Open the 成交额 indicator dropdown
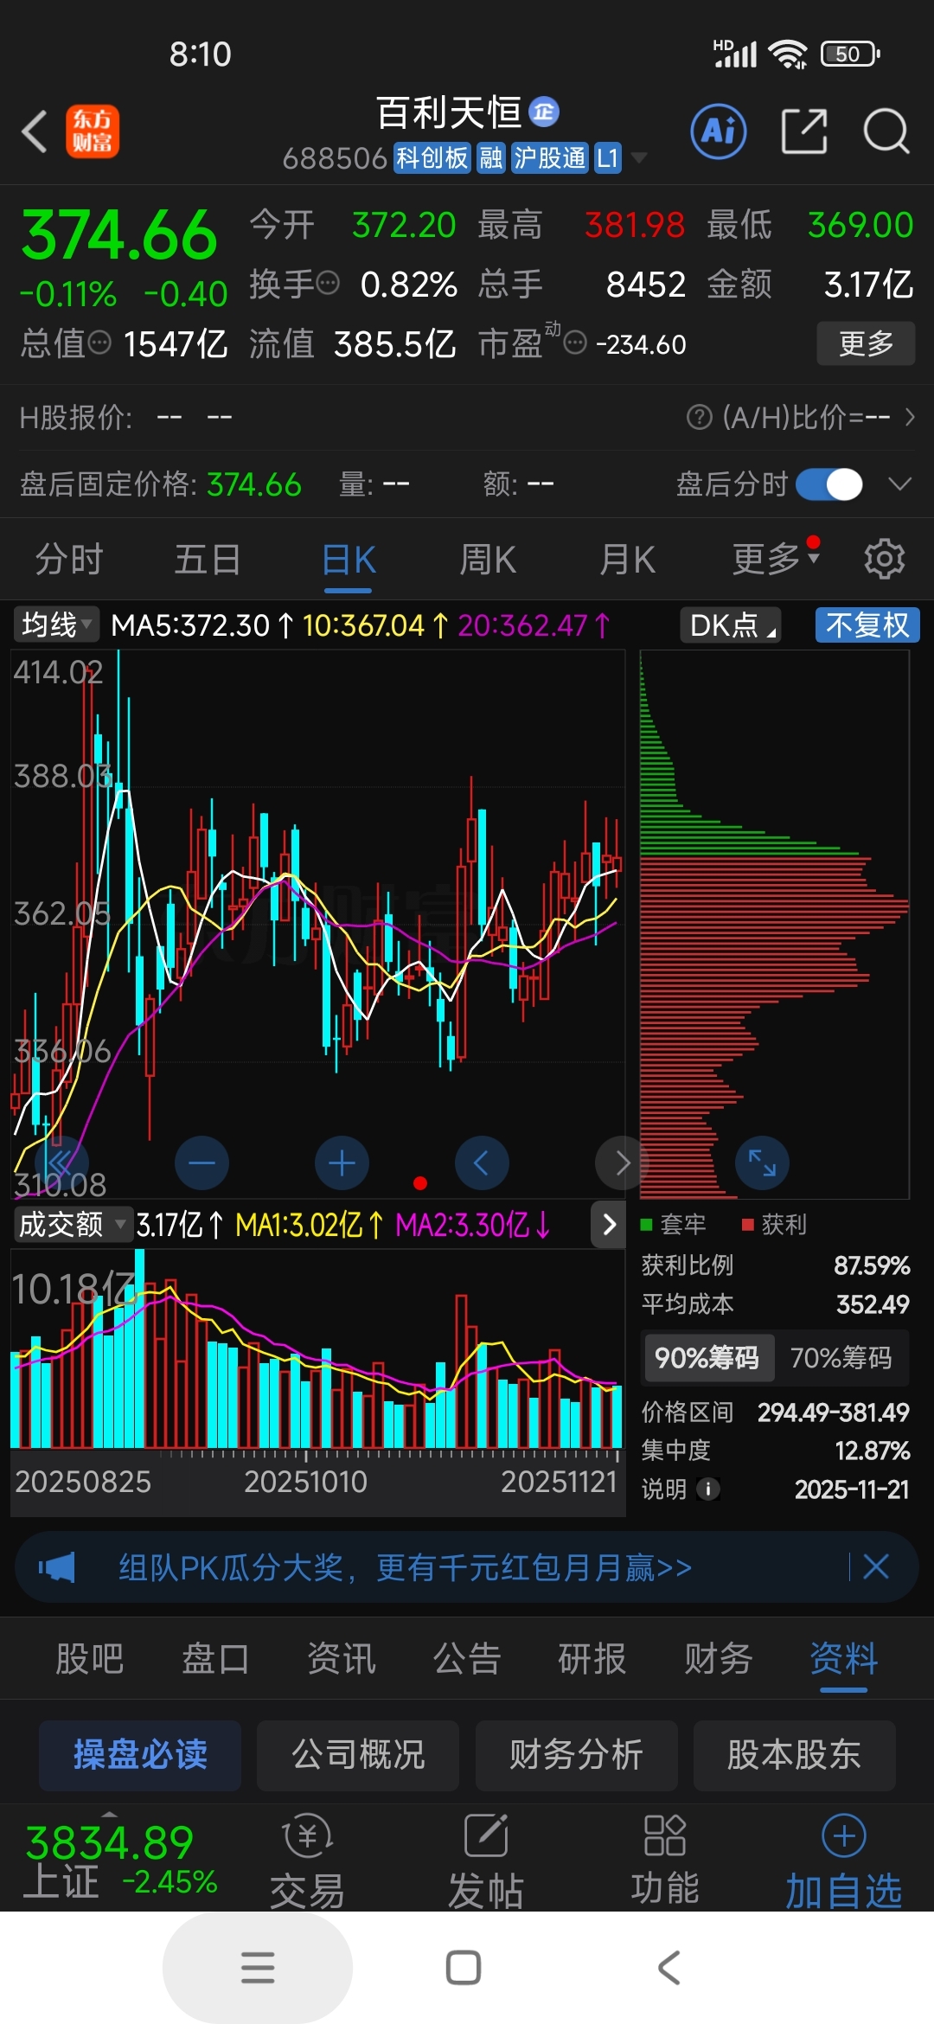The height and width of the screenshot is (2024, 934). click(x=73, y=1224)
